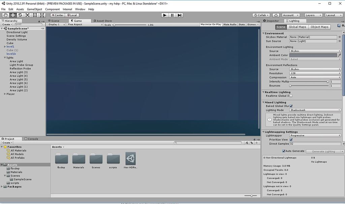
Task: Open the Window menu
Action: [x=80, y=9]
